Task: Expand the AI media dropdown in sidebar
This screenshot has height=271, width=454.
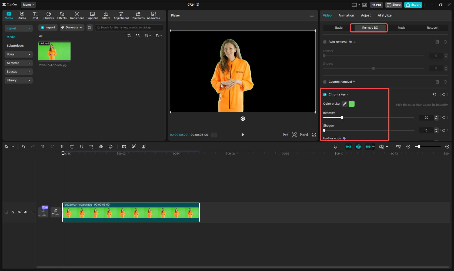Action: [x=18, y=63]
